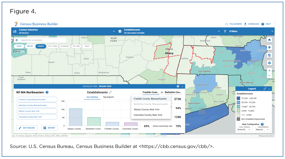Click the home extent map icon
This screenshot has height=159, width=285.
click(x=269, y=40)
